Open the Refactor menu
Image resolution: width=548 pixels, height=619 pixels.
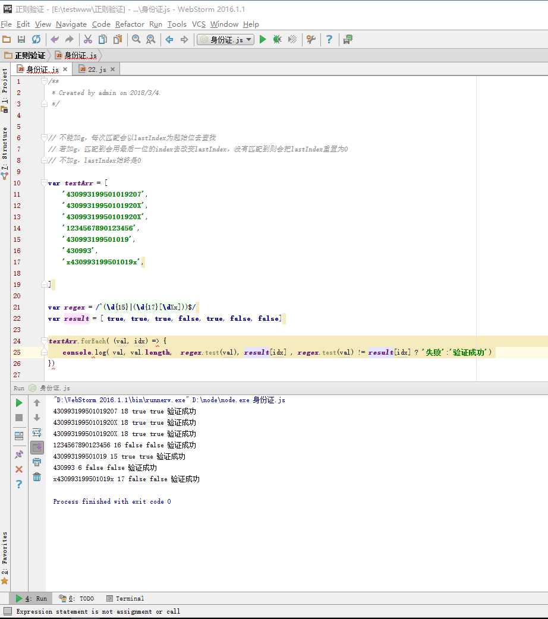130,24
